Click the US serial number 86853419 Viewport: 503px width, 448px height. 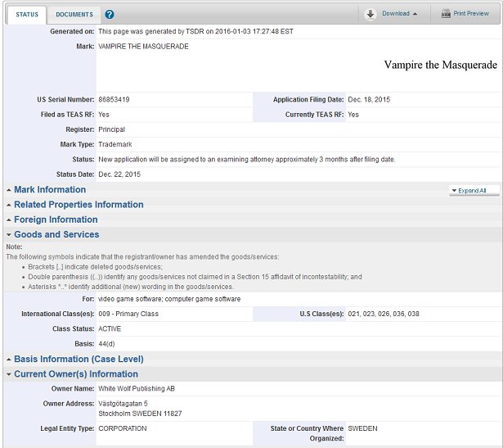pyautogui.click(x=115, y=99)
